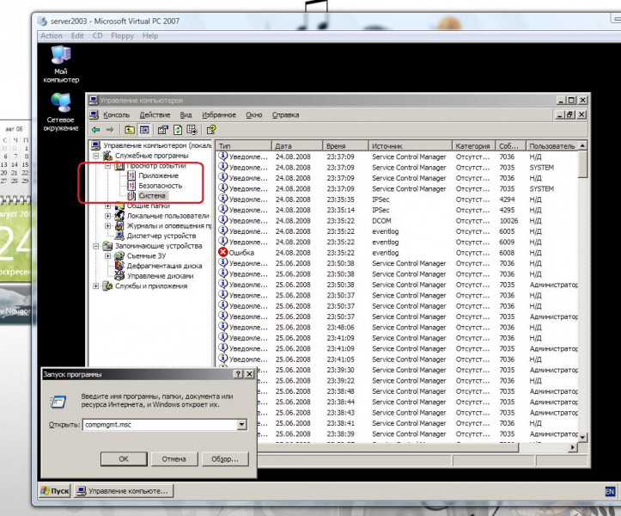
Task: Click the Export list toolbar icon
Action: coord(192,130)
